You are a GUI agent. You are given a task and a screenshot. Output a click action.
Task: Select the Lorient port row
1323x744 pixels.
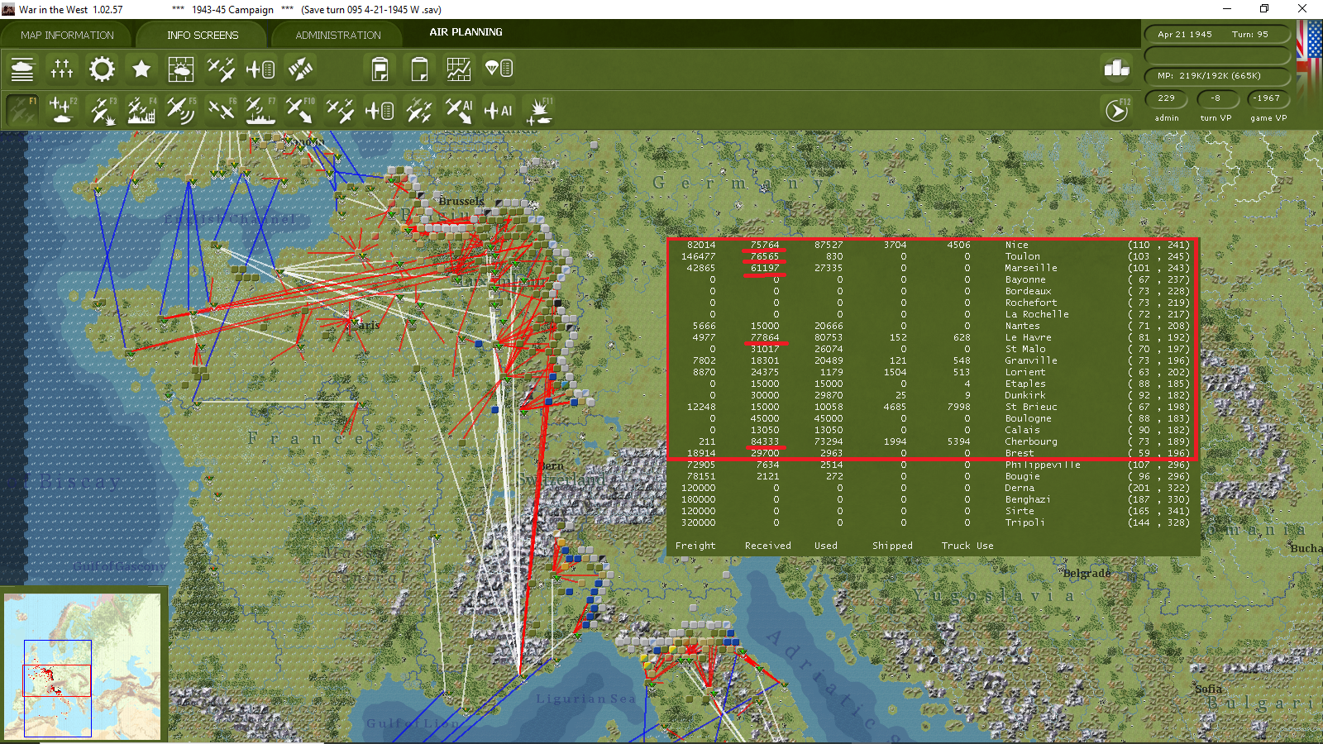click(x=933, y=372)
